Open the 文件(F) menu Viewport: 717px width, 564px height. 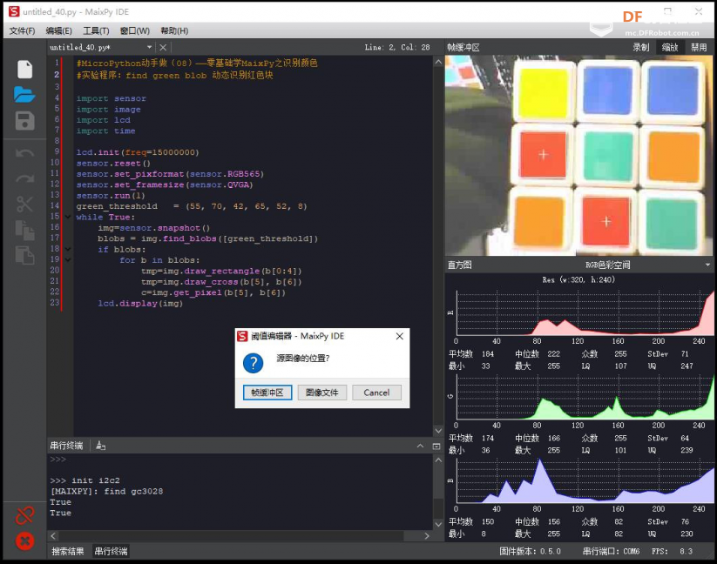(x=22, y=30)
